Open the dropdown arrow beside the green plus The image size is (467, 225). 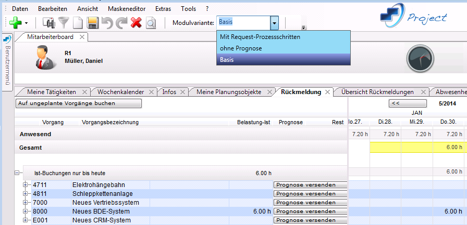[26, 23]
